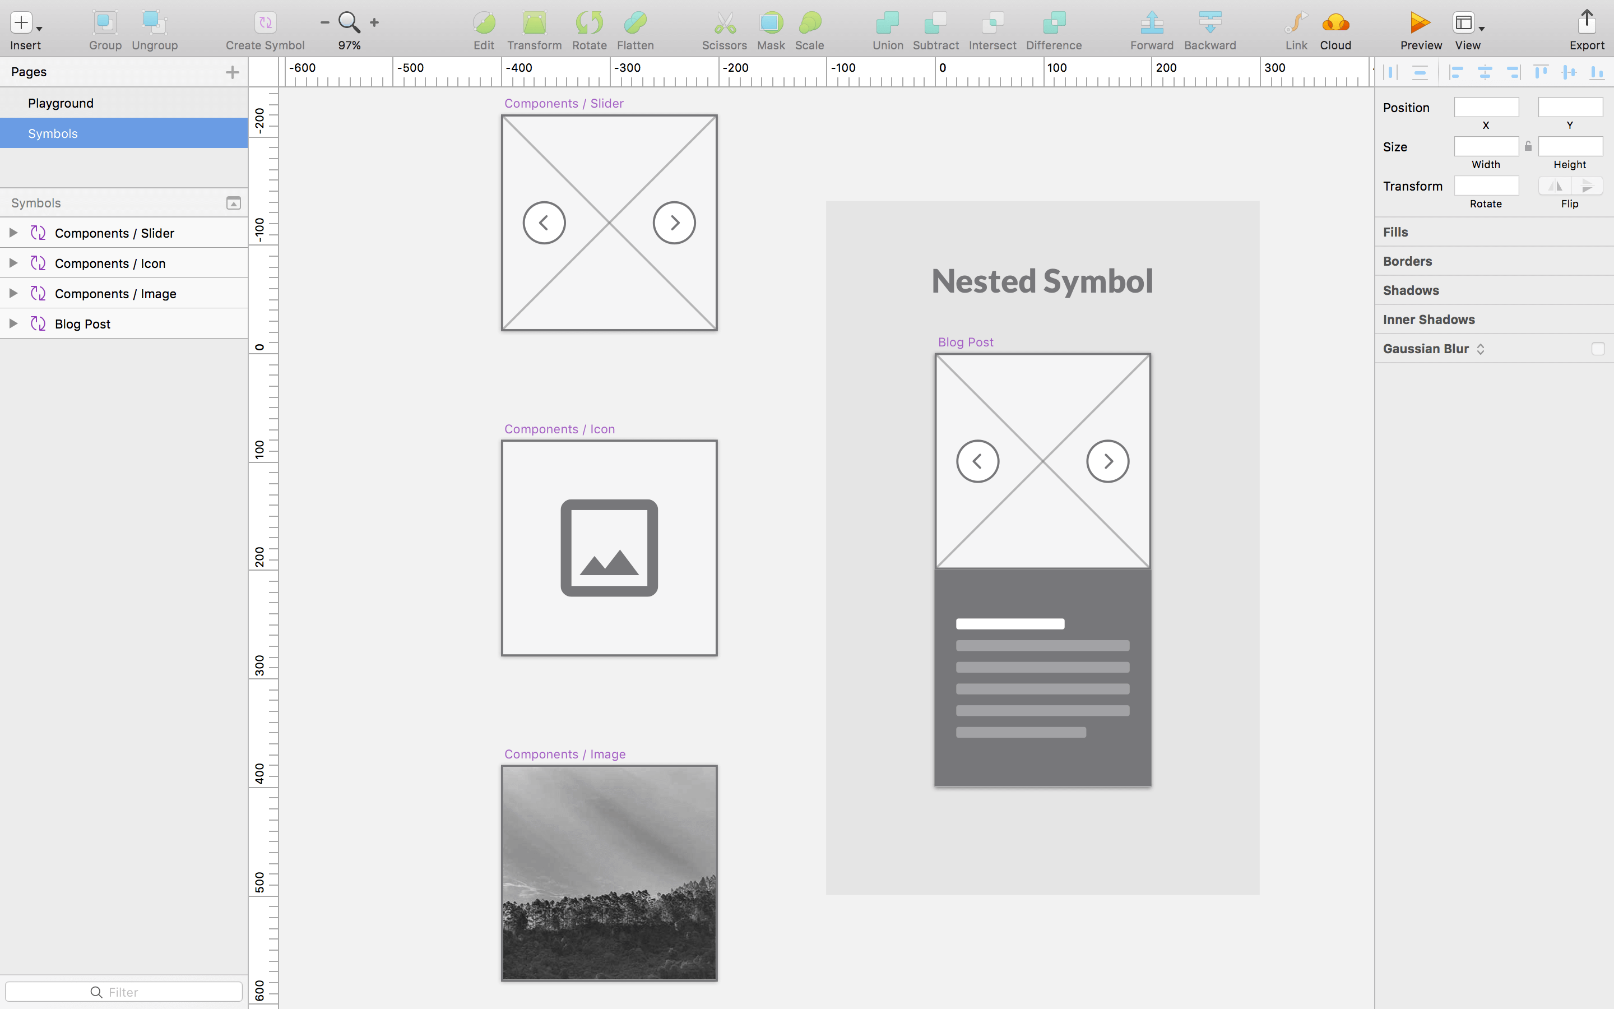Click the Flatten icon
Screen dimensions: 1614x1009
click(635, 24)
